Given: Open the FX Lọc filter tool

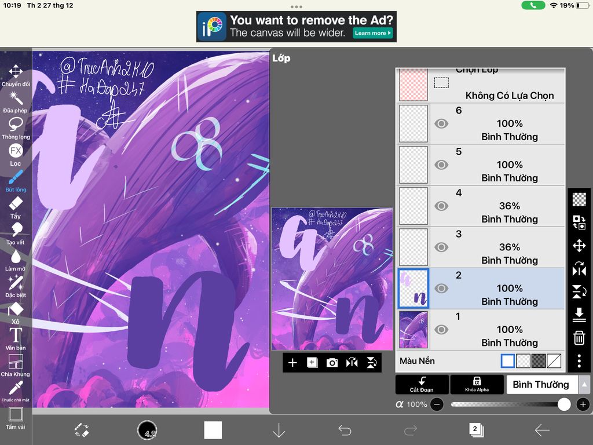Looking at the screenshot, I should (x=16, y=155).
